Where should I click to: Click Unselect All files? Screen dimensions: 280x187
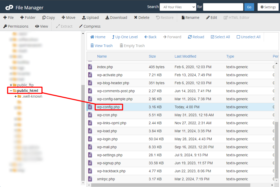(248, 37)
